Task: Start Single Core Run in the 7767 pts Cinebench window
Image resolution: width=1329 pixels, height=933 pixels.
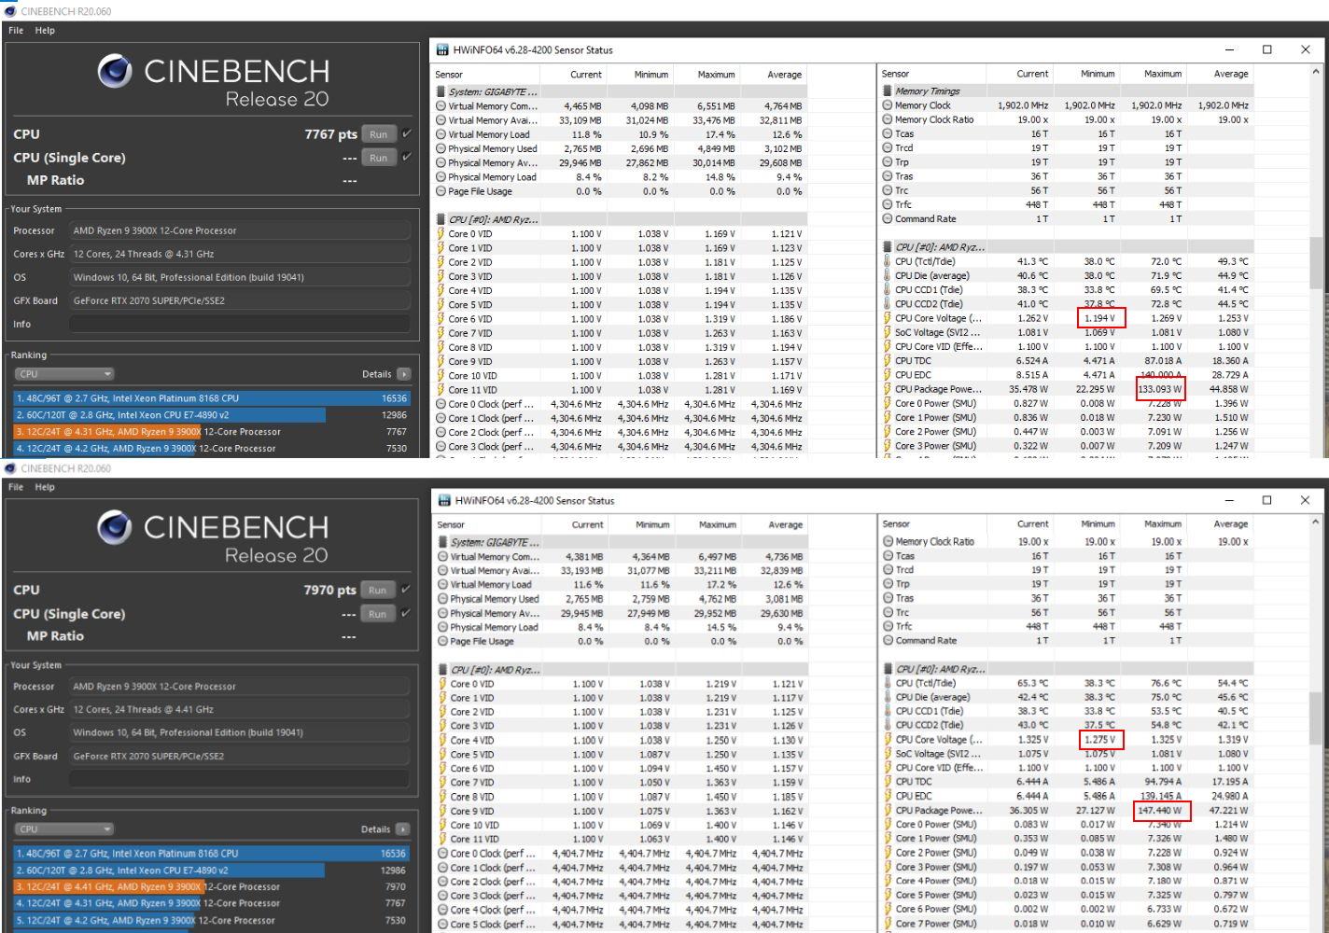Action: tap(378, 158)
